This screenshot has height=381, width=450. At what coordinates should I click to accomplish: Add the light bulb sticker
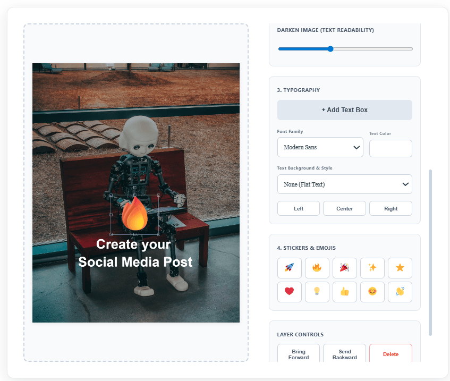pyautogui.click(x=317, y=292)
